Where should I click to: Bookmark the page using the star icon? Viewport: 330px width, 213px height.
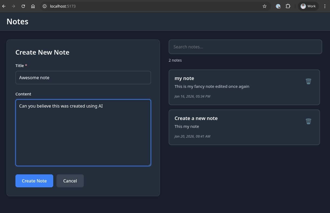265,6
